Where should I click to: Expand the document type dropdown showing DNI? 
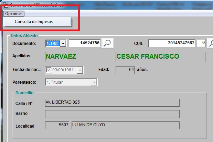pyautogui.click(x=63, y=43)
